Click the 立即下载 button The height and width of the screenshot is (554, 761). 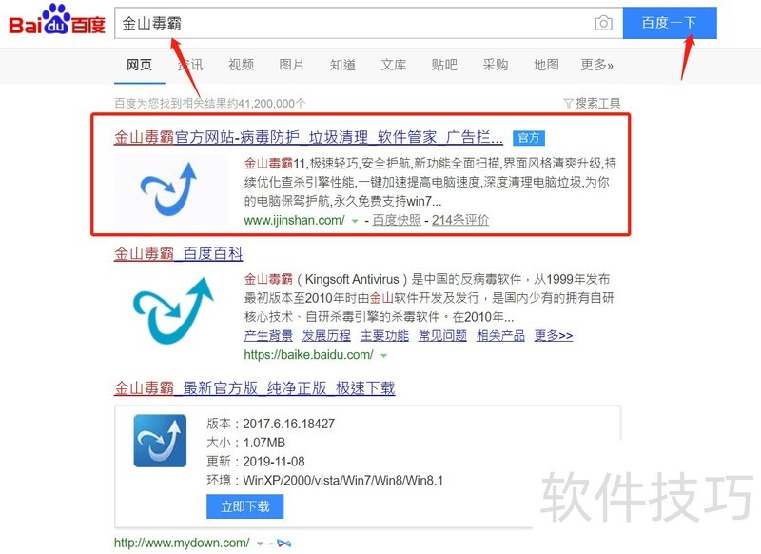click(x=245, y=506)
